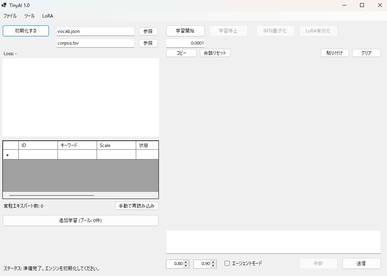Minimize the TinyAI window
Screen dimensions: 387x276
pos(344,5)
